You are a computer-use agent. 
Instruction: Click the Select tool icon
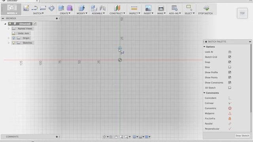point(189,8)
